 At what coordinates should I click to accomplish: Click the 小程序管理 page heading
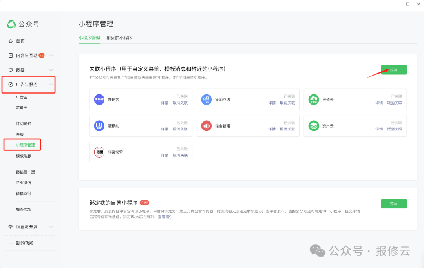(x=96, y=24)
